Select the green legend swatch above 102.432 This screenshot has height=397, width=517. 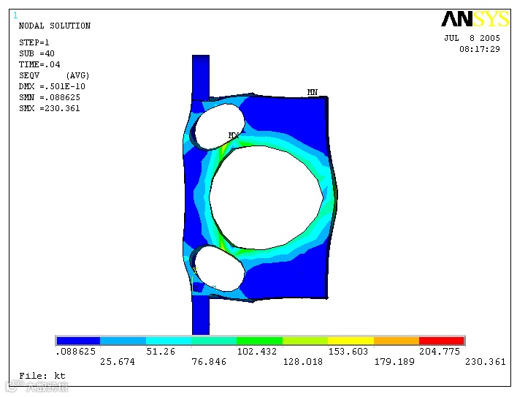(259, 341)
